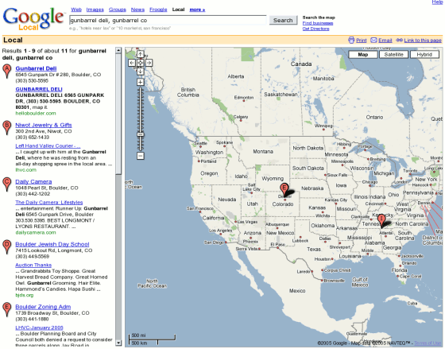Click the zoom level slider handle
Image resolution: width=445 pixels, height=349 pixels.
140,134
